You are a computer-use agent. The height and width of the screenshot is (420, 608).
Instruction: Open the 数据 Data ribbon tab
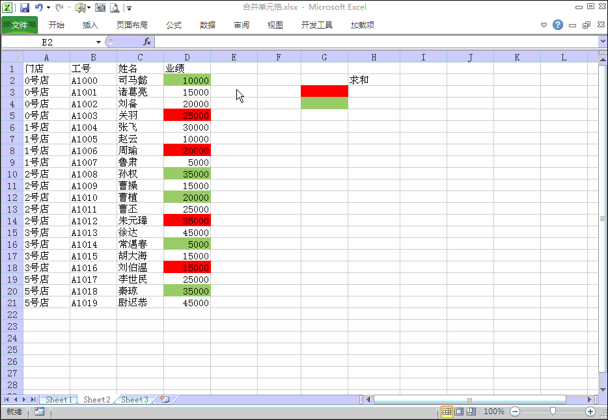(208, 25)
